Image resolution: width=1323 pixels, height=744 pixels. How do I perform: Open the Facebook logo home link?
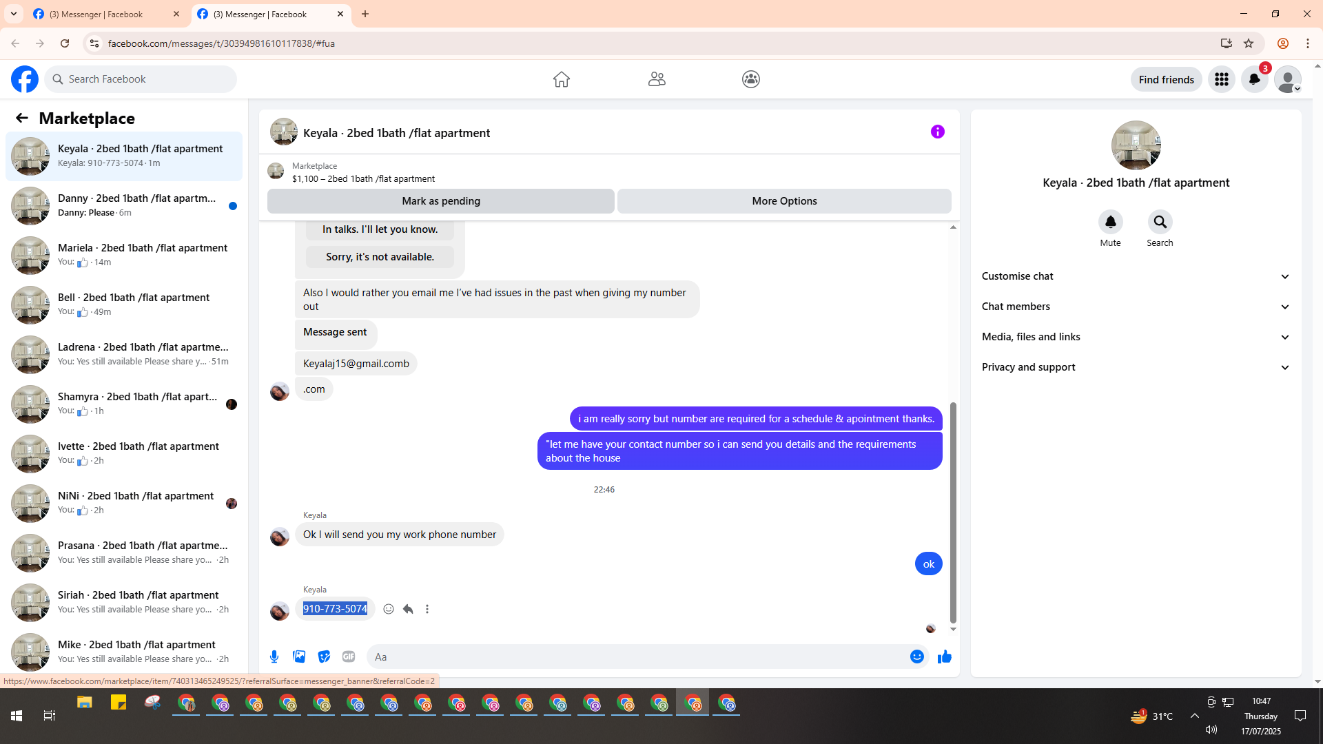(x=25, y=79)
